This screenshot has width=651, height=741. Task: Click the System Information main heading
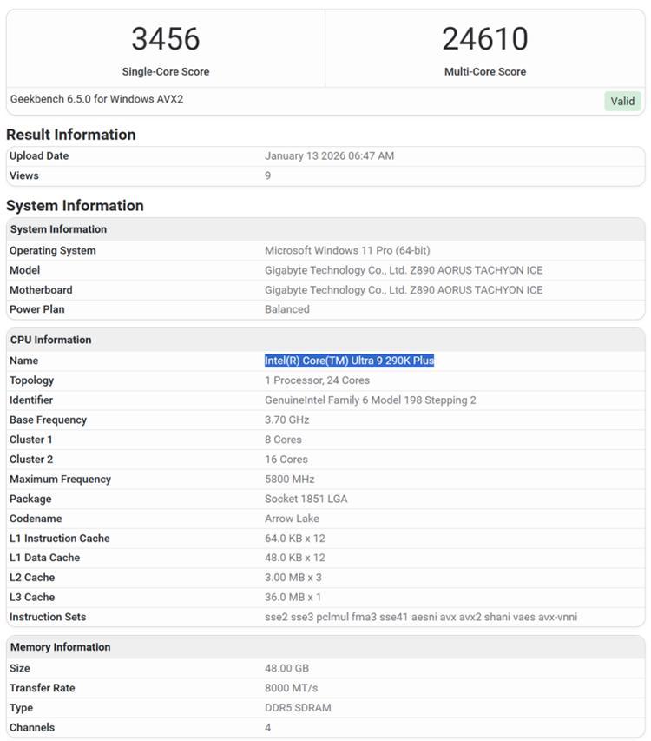[75, 206]
